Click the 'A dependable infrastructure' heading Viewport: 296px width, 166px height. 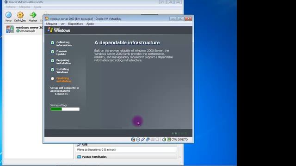[127, 43]
